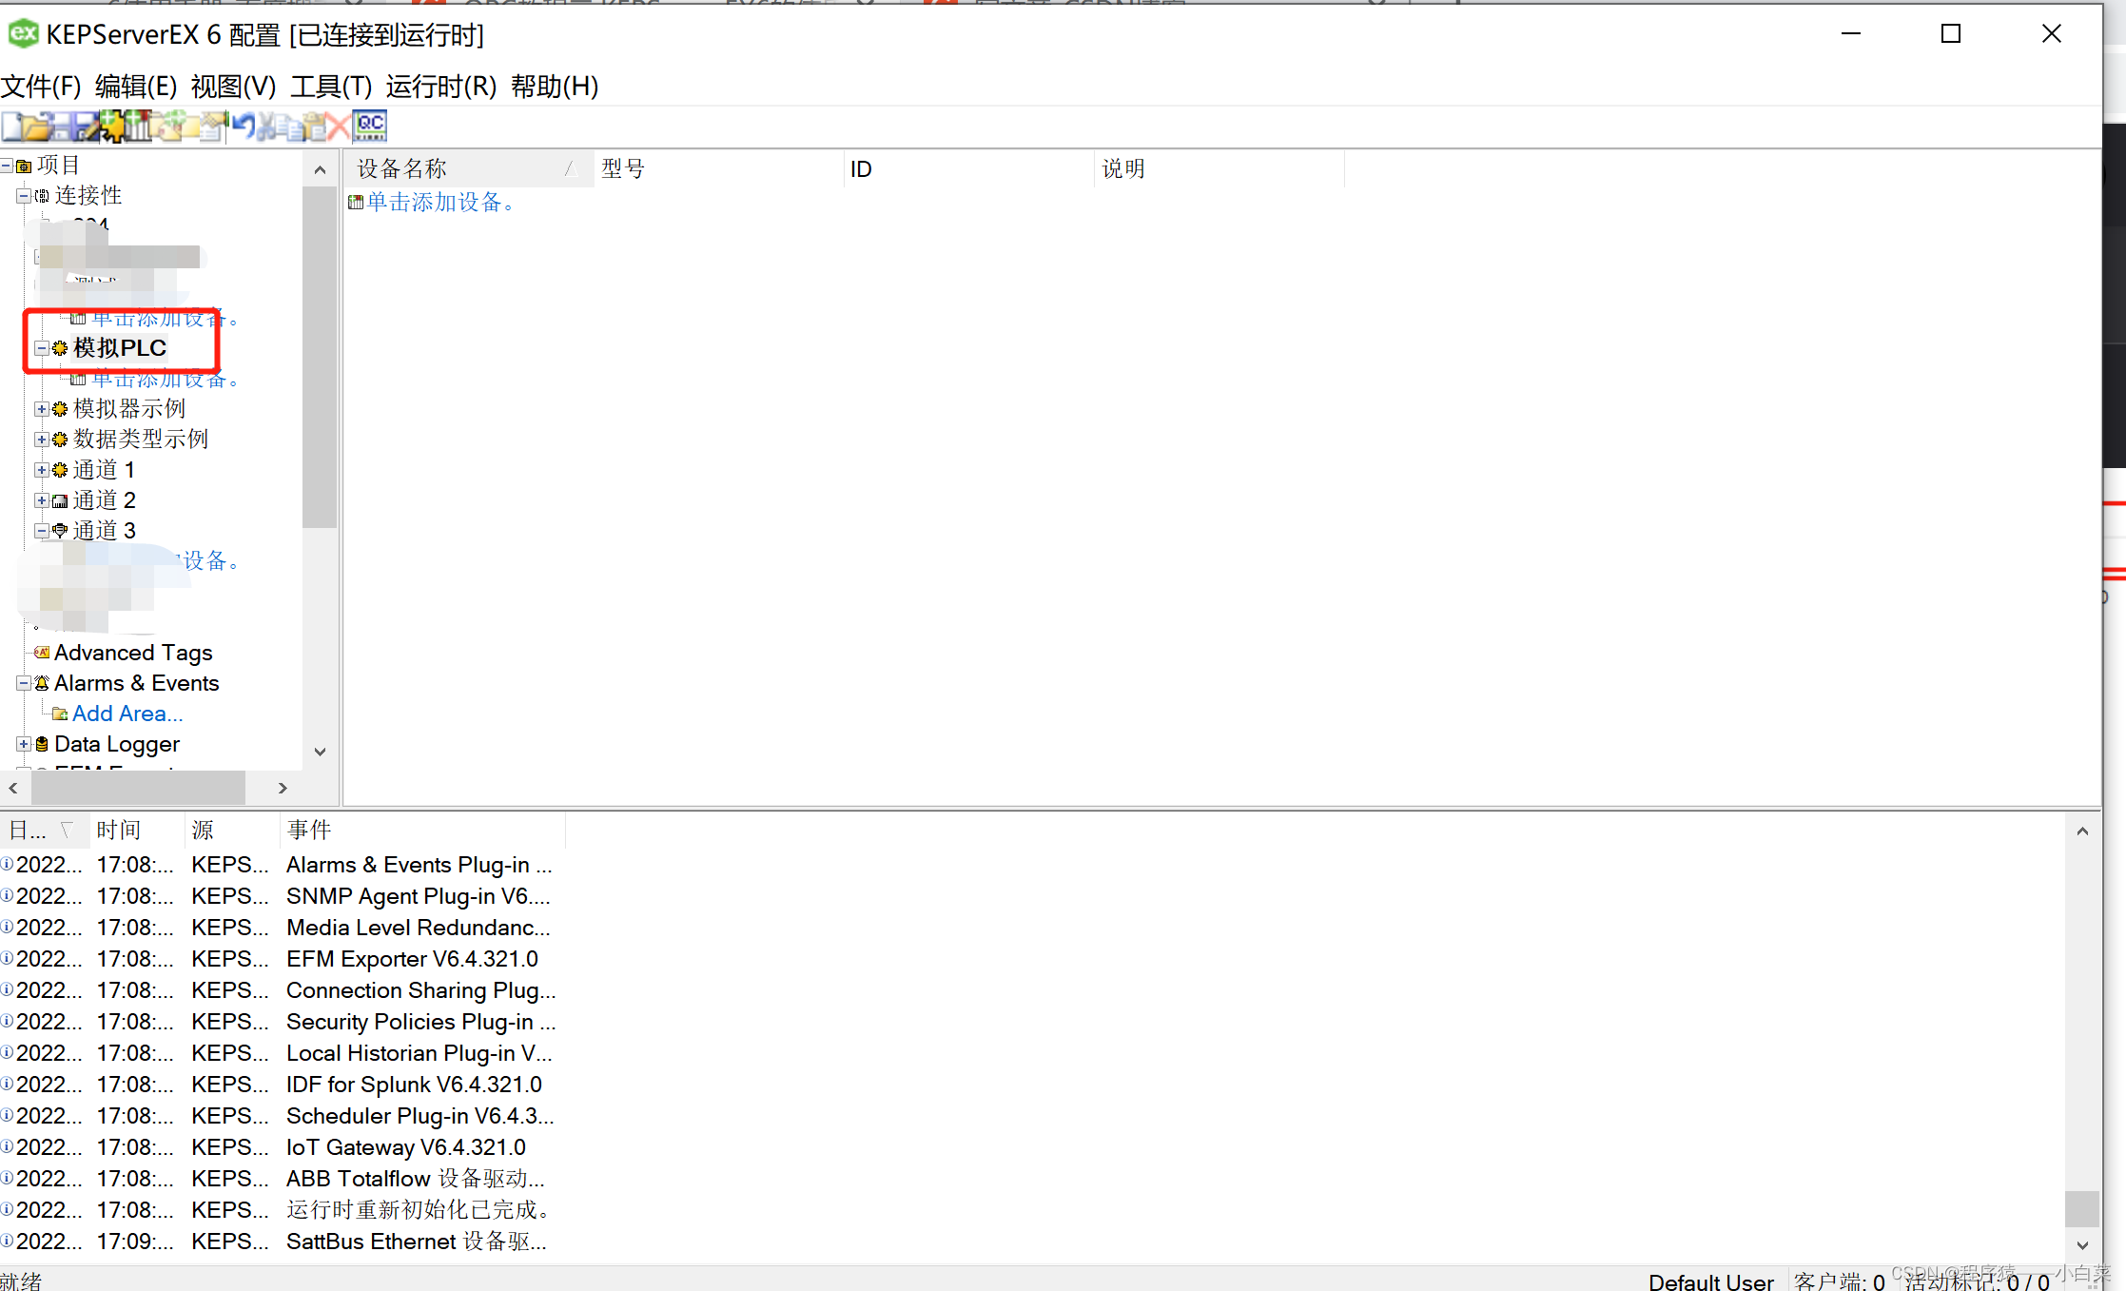The image size is (2126, 1291).
Task: Click the 单击添加设备 link in right panel
Action: click(x=442, y=202)
